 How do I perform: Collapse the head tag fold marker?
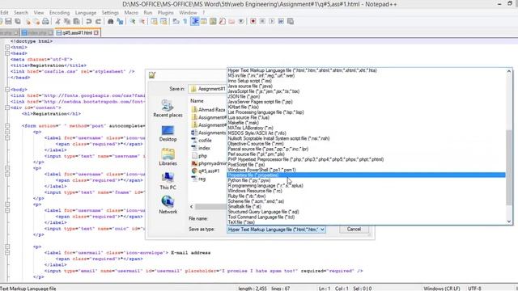tap(7, 53)
